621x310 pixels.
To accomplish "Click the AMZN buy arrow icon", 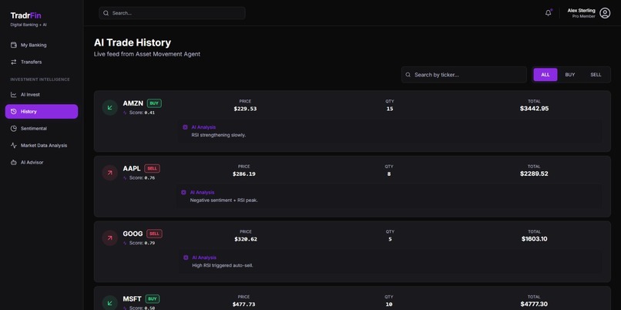I will (109, 107).
